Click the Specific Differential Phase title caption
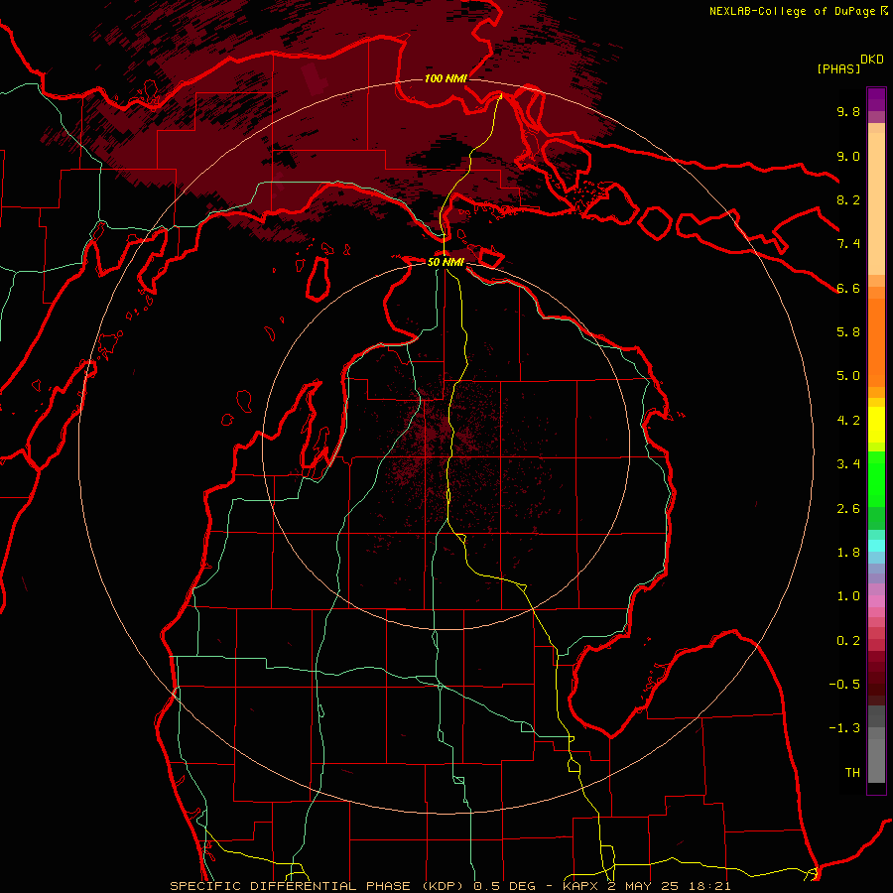Screen dimensions: 893x893 [x=449, y=886]
